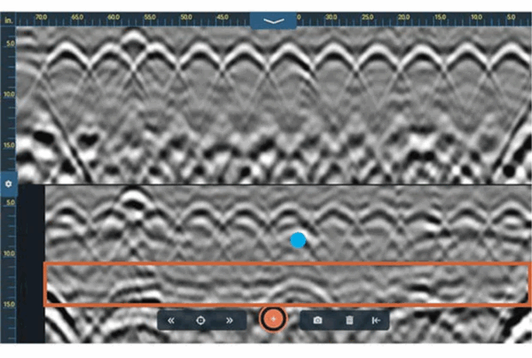Select the orange highlighted depth band

pyautogui.click(x=287, y=284)
